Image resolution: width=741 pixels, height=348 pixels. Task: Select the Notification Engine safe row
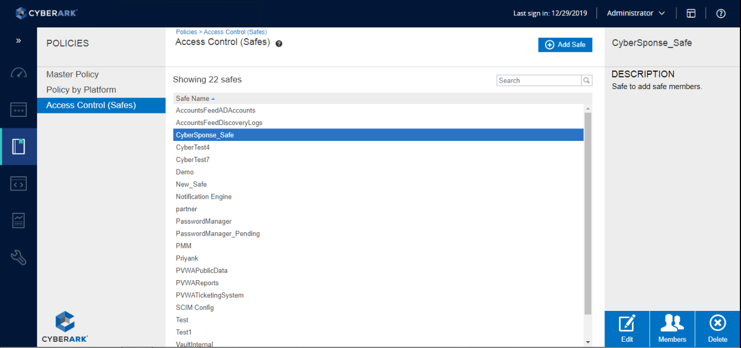(378, 197)
